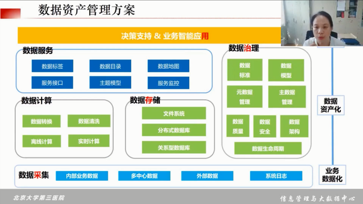This screenshot has height=204, width=363.
Task: Click the 数据转换 green box
Action: [41, 121]
